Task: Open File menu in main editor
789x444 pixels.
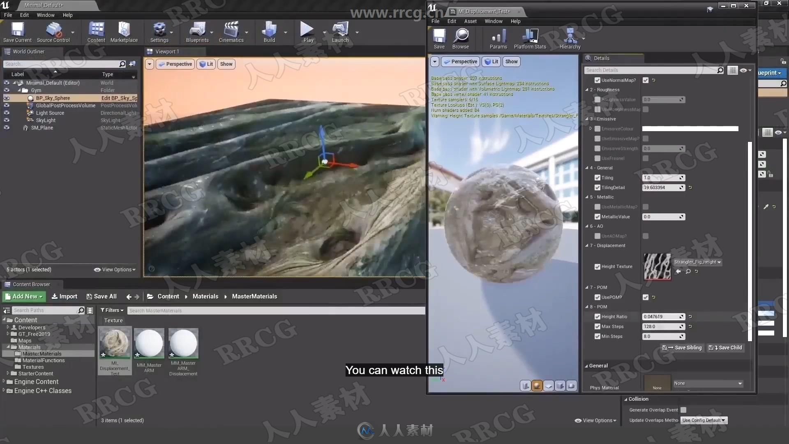Action: [x=8, y=15]
